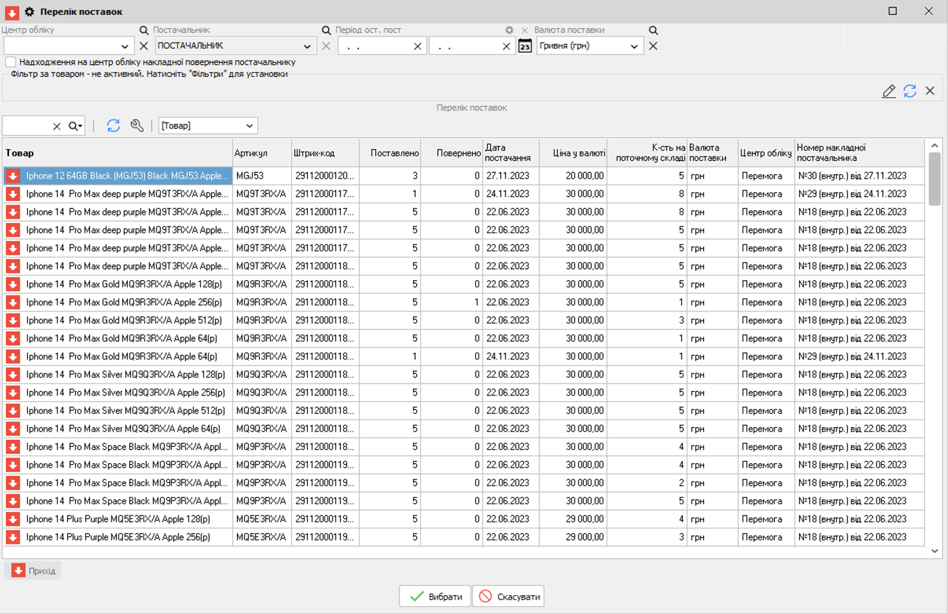This screenshot has height=614, width=948.
Task: Expand the Центр обліку dropdown
Action: [125, 46]
